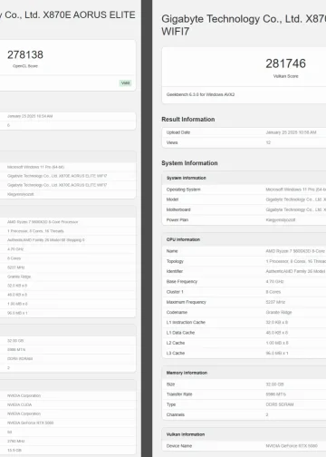Click the '32.0 KB x 8' value on the OpenCL page
This screenshot has width=326, height=457.
pyautogui.click(x=17, y=286)
